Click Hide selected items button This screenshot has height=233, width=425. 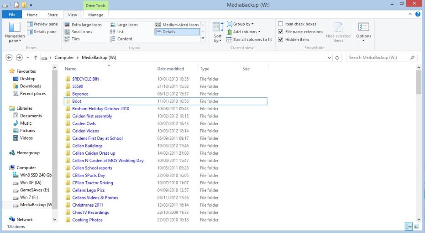[338, 32]
